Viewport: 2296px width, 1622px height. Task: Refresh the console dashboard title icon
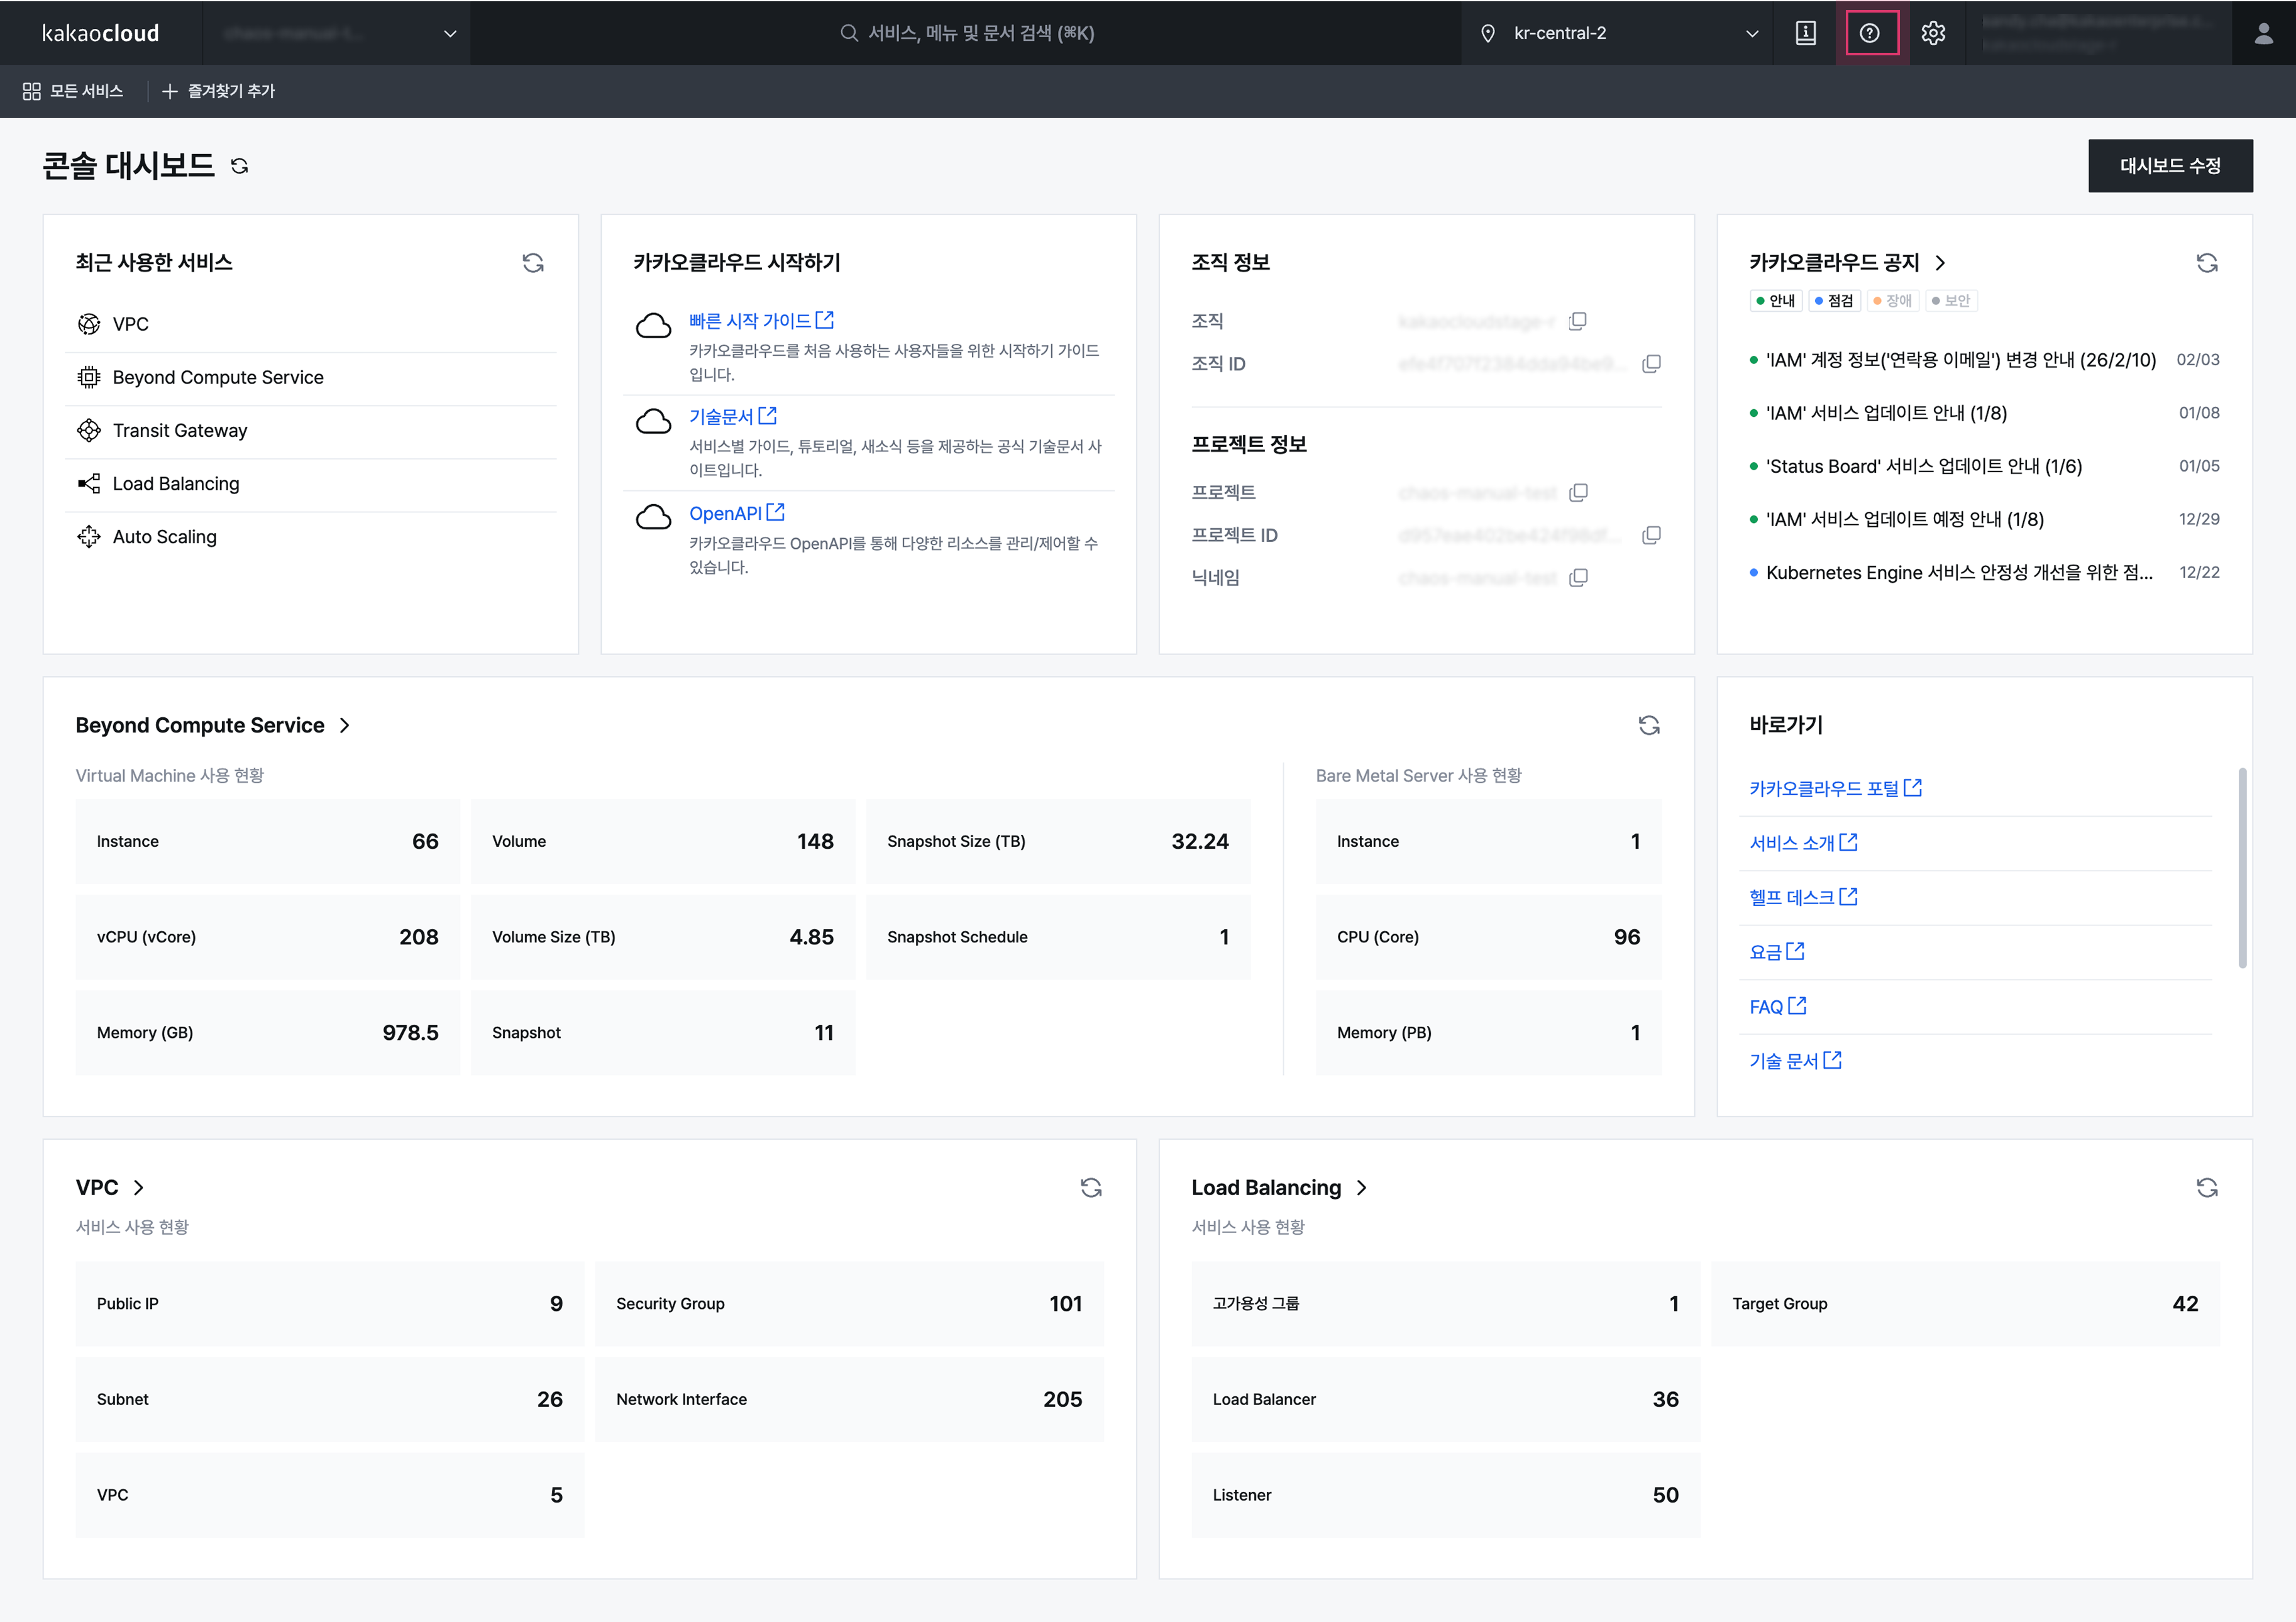point(239,166)
